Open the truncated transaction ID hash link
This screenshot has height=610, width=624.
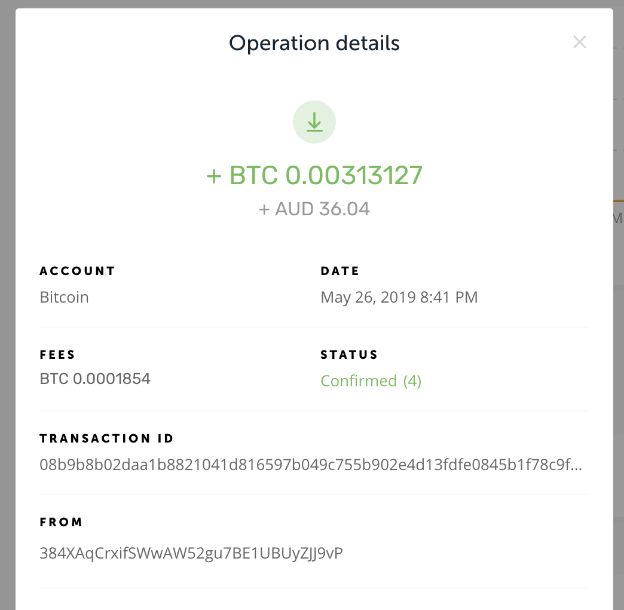point(311,465)
